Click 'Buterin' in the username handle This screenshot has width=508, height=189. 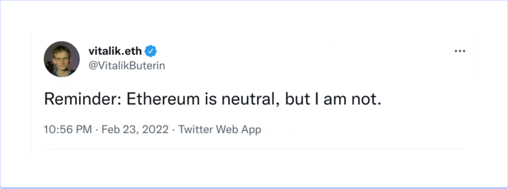coord(149,66)
